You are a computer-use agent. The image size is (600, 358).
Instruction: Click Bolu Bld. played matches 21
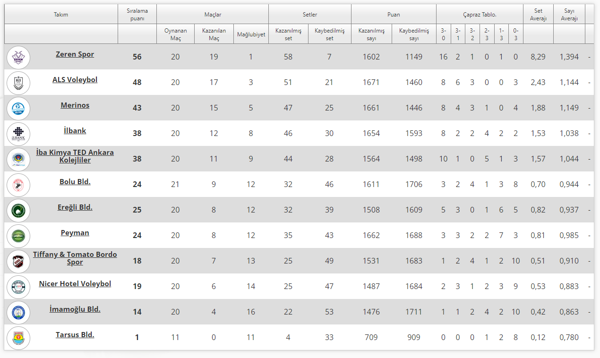(x=175, y=184)
